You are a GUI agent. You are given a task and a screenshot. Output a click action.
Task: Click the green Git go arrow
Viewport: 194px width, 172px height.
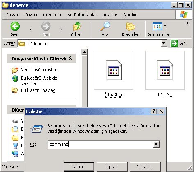pyautogui.click(x=174, y=43)
